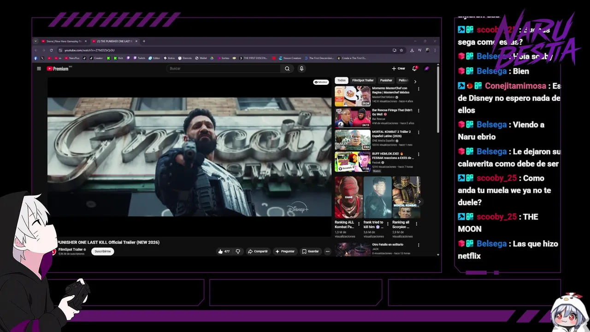Open the YouTube hamburger guide menu
Viewport: 590px width, 332px height.
(39, 69)
